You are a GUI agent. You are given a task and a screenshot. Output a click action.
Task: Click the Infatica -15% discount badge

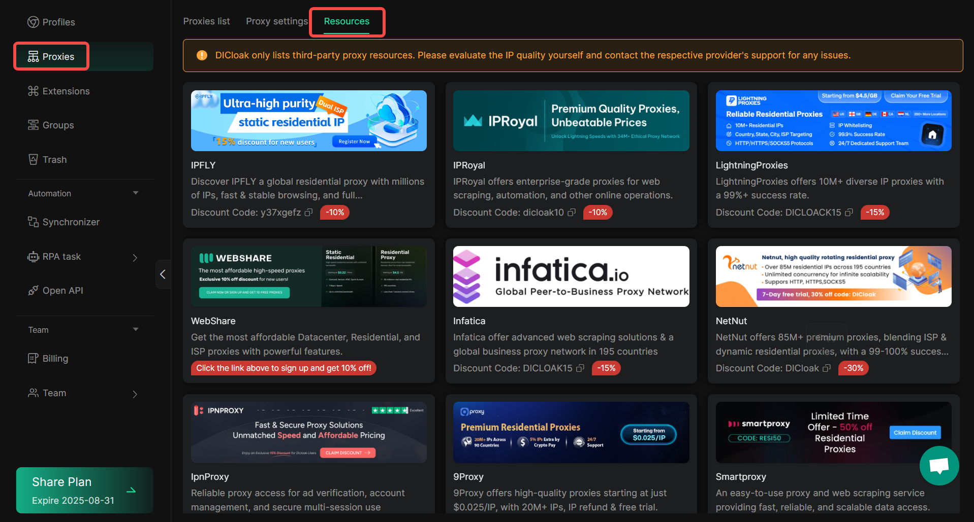point(606,368)
